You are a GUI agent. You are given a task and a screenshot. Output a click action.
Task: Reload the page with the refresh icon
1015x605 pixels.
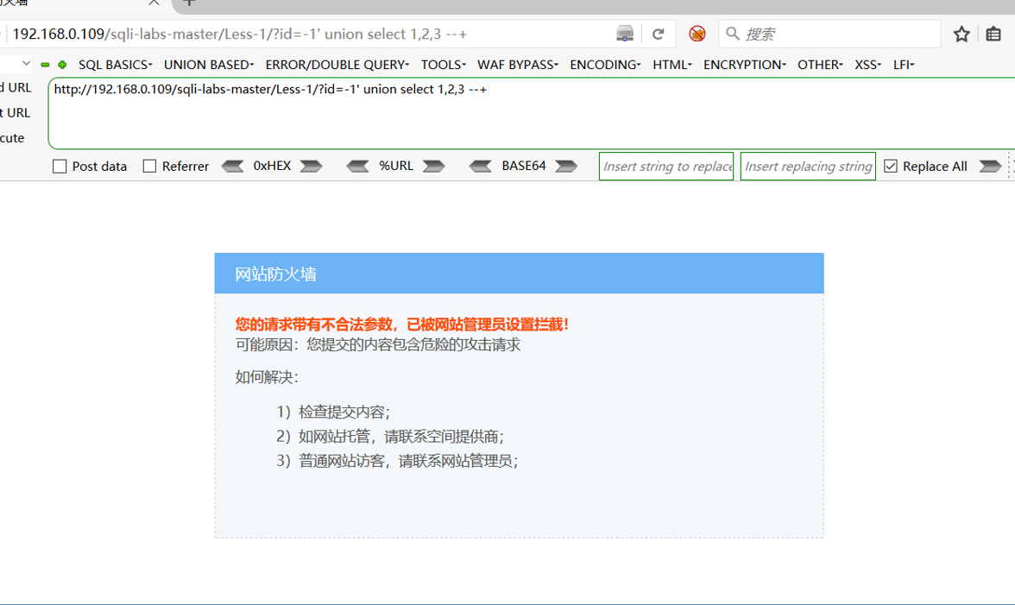pyautogui.click(x=659, y=33)
